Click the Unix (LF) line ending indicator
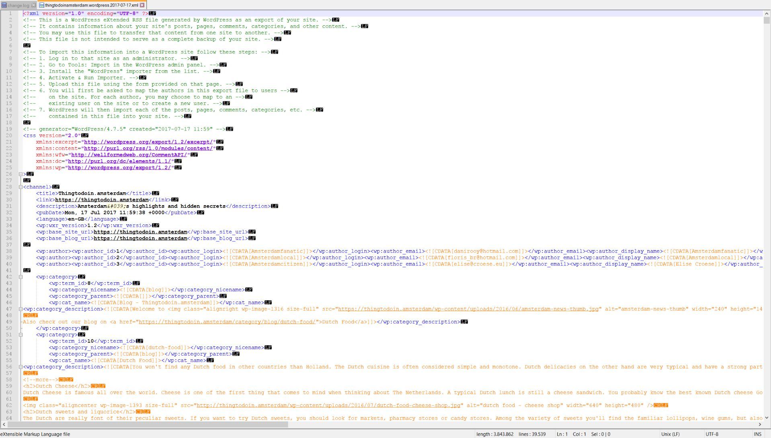This screenshot has height=438, width=771. [670, 434]
